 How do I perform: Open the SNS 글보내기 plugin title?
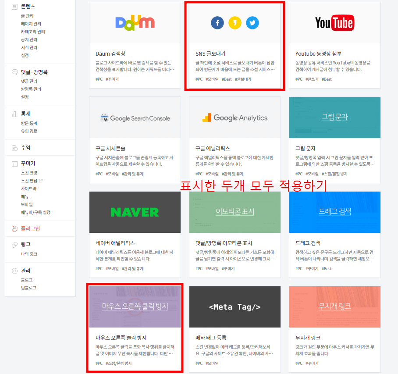210,54
